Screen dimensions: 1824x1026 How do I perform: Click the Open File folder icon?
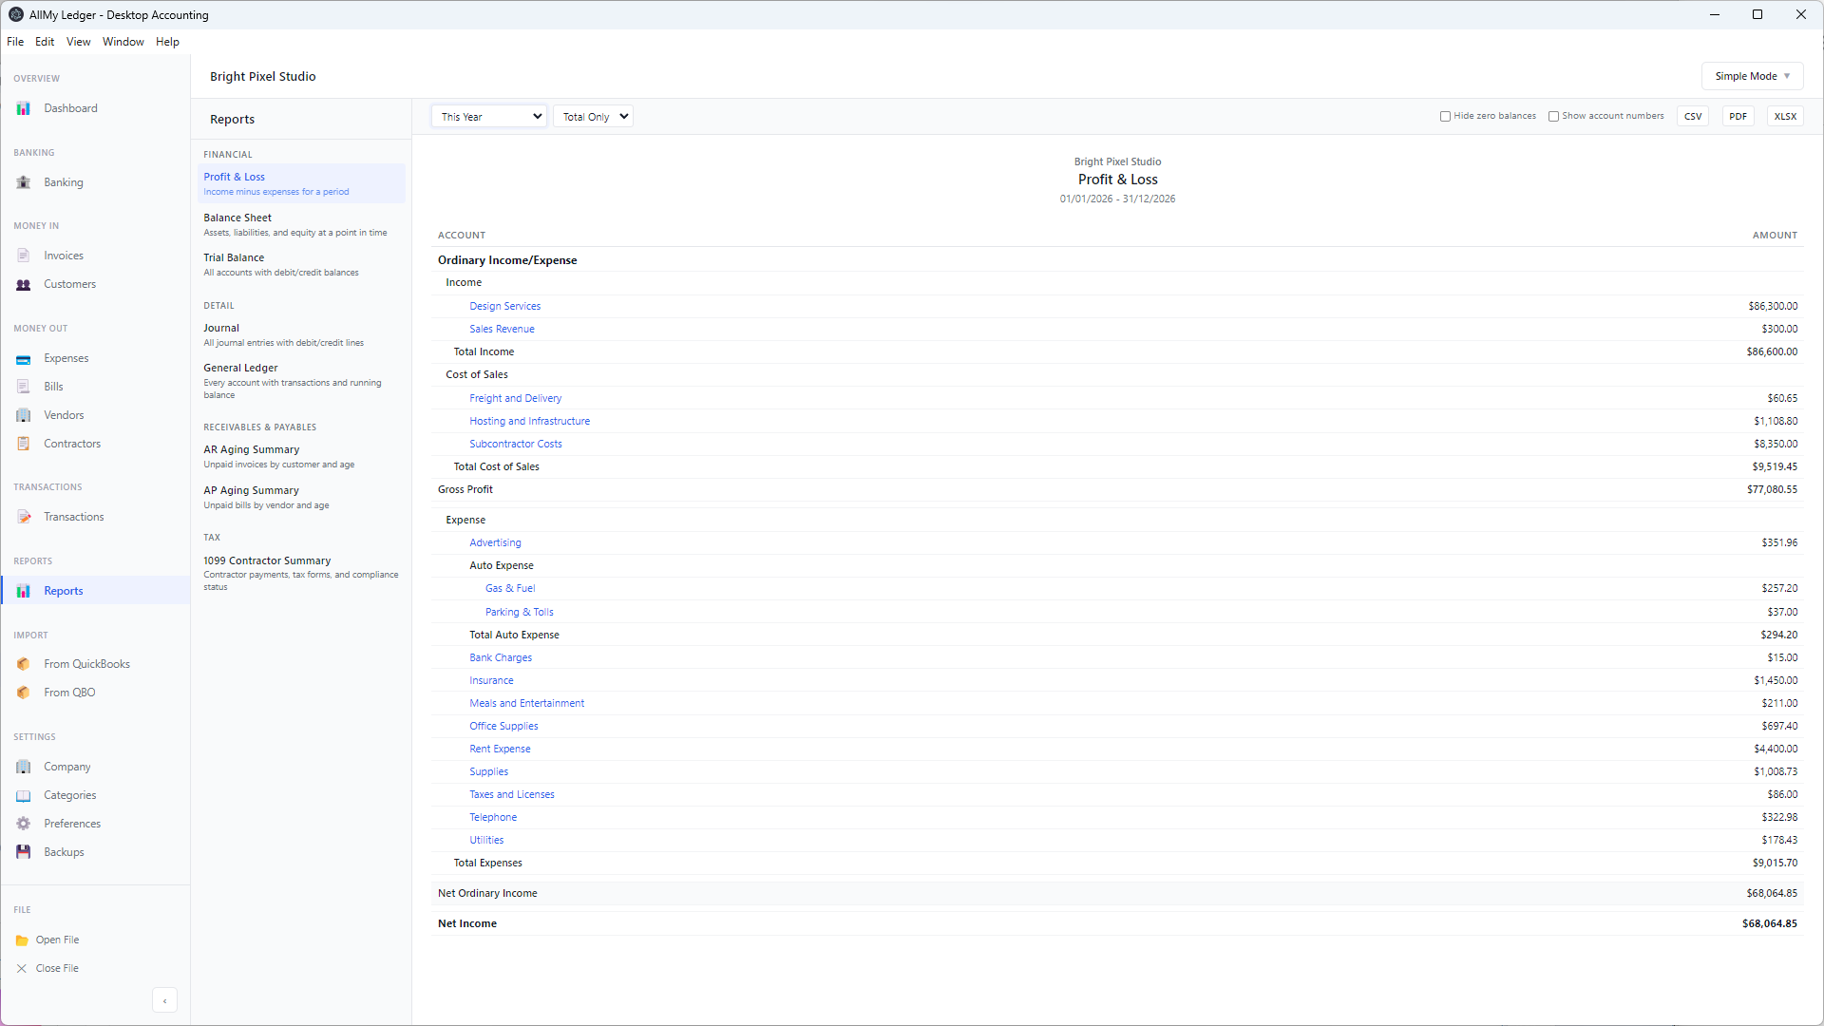point(22,940)
